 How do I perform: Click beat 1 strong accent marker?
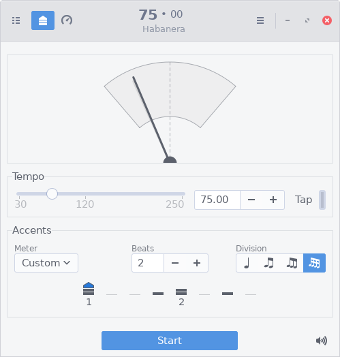click(x=89, y=289)
